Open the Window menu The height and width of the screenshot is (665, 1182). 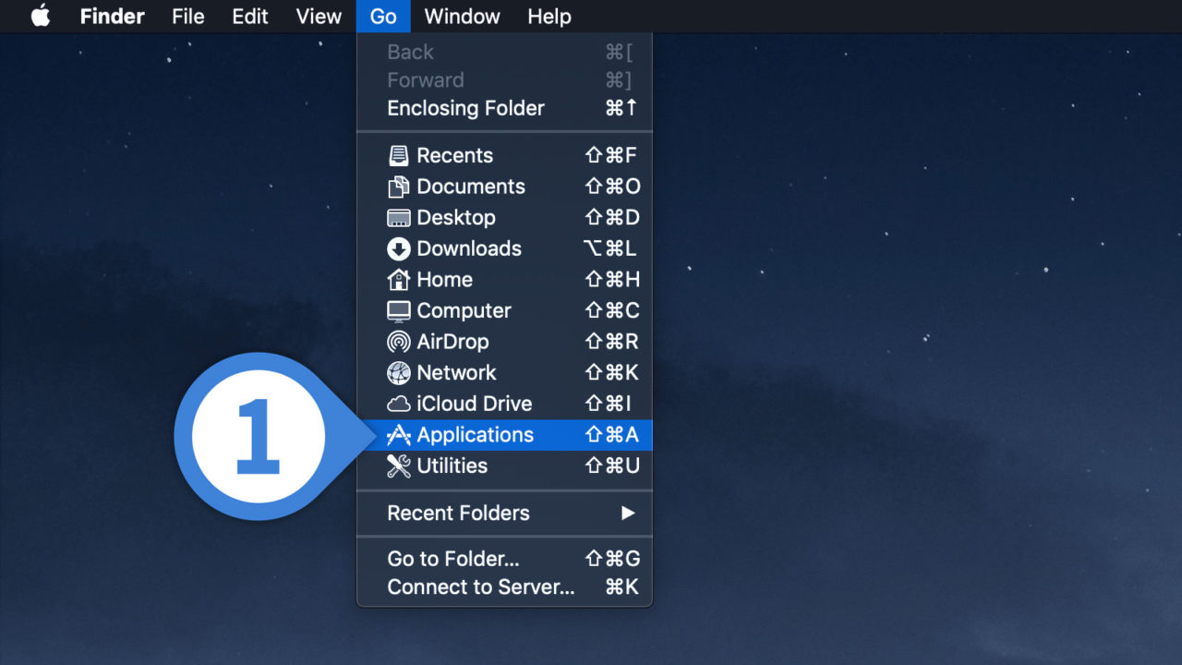point(462,17)
